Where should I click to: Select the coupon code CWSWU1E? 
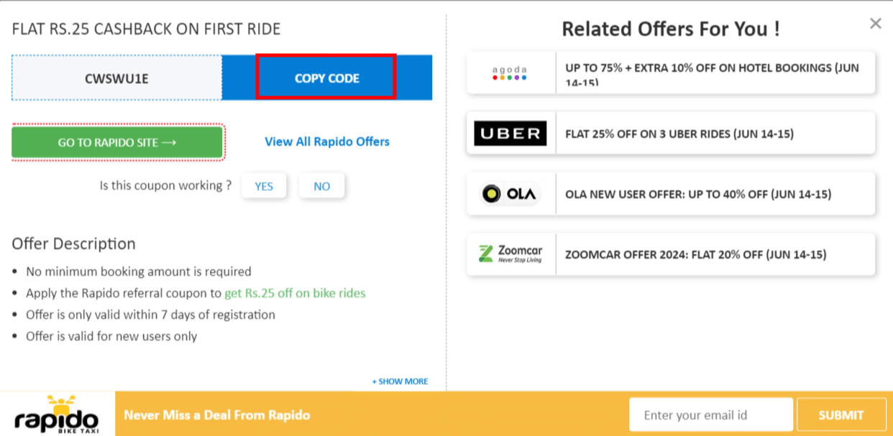tap(116, 78)
